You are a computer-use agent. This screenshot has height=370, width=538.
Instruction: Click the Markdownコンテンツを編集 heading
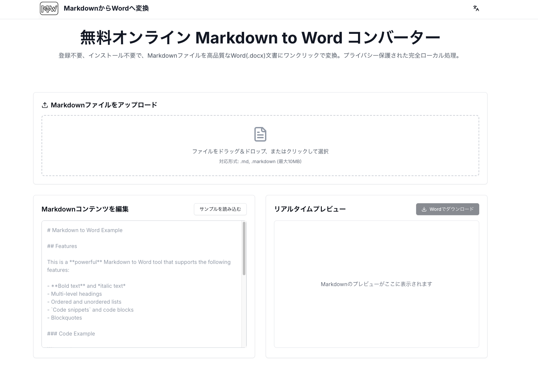(x=85, y=209)
